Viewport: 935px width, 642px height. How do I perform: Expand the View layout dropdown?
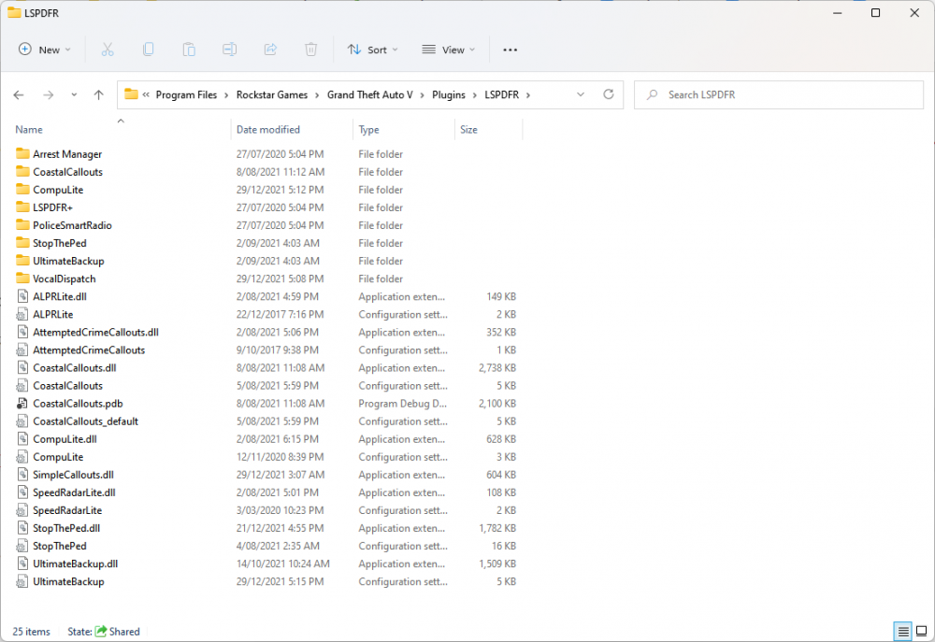pyautogui.click(x=448, y=50)
